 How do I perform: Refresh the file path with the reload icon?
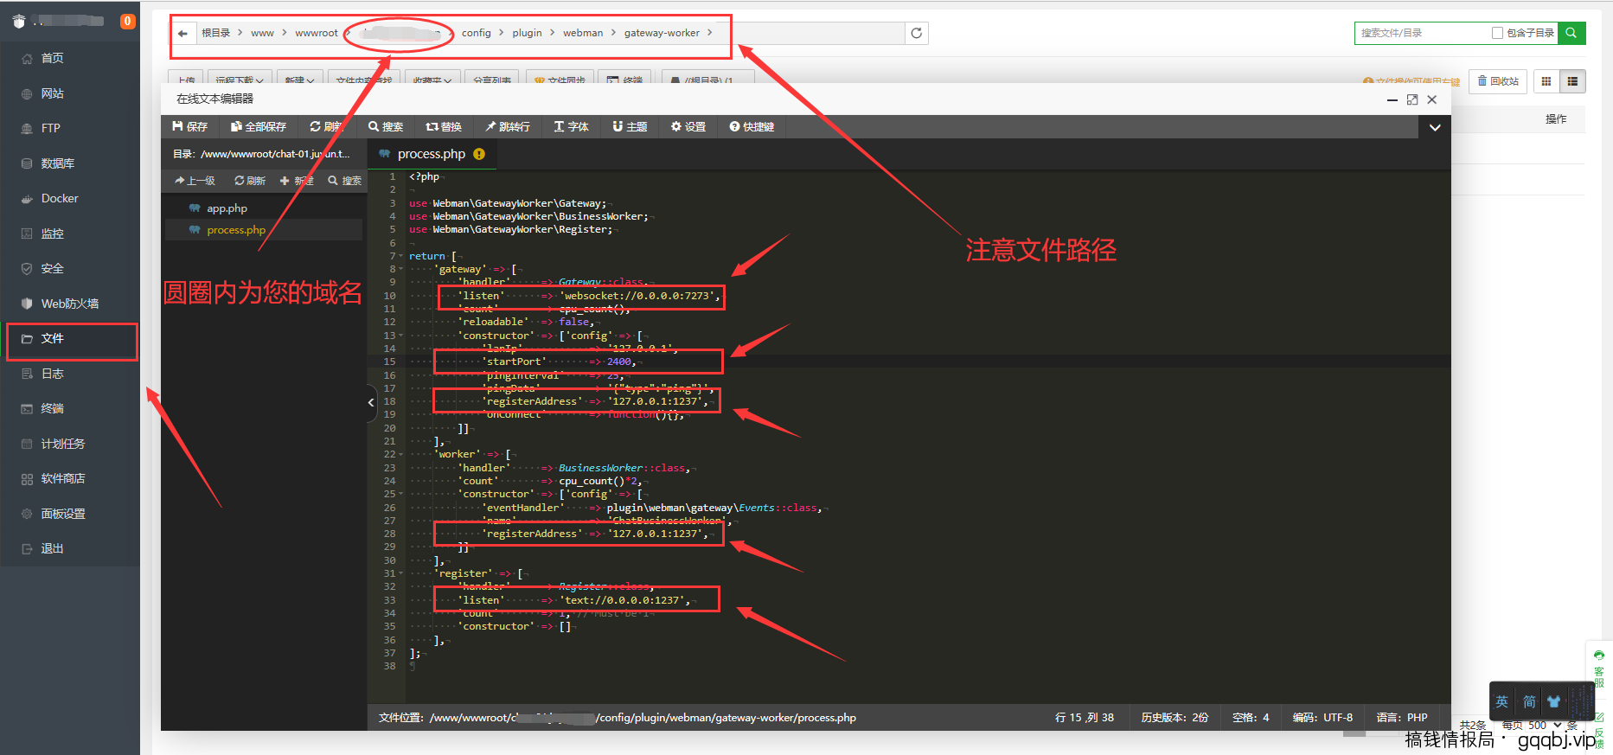(917, 33)
